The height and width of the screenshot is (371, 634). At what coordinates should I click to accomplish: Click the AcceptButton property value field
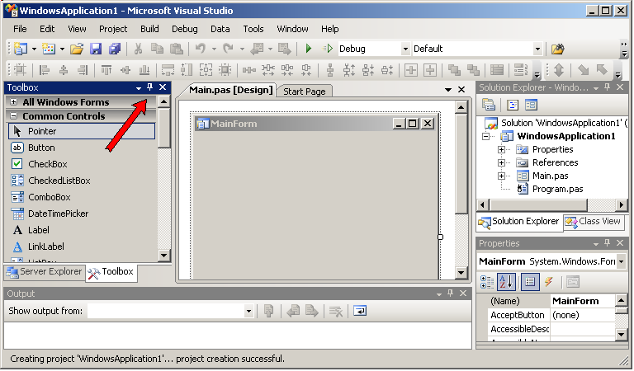[582, 315]
